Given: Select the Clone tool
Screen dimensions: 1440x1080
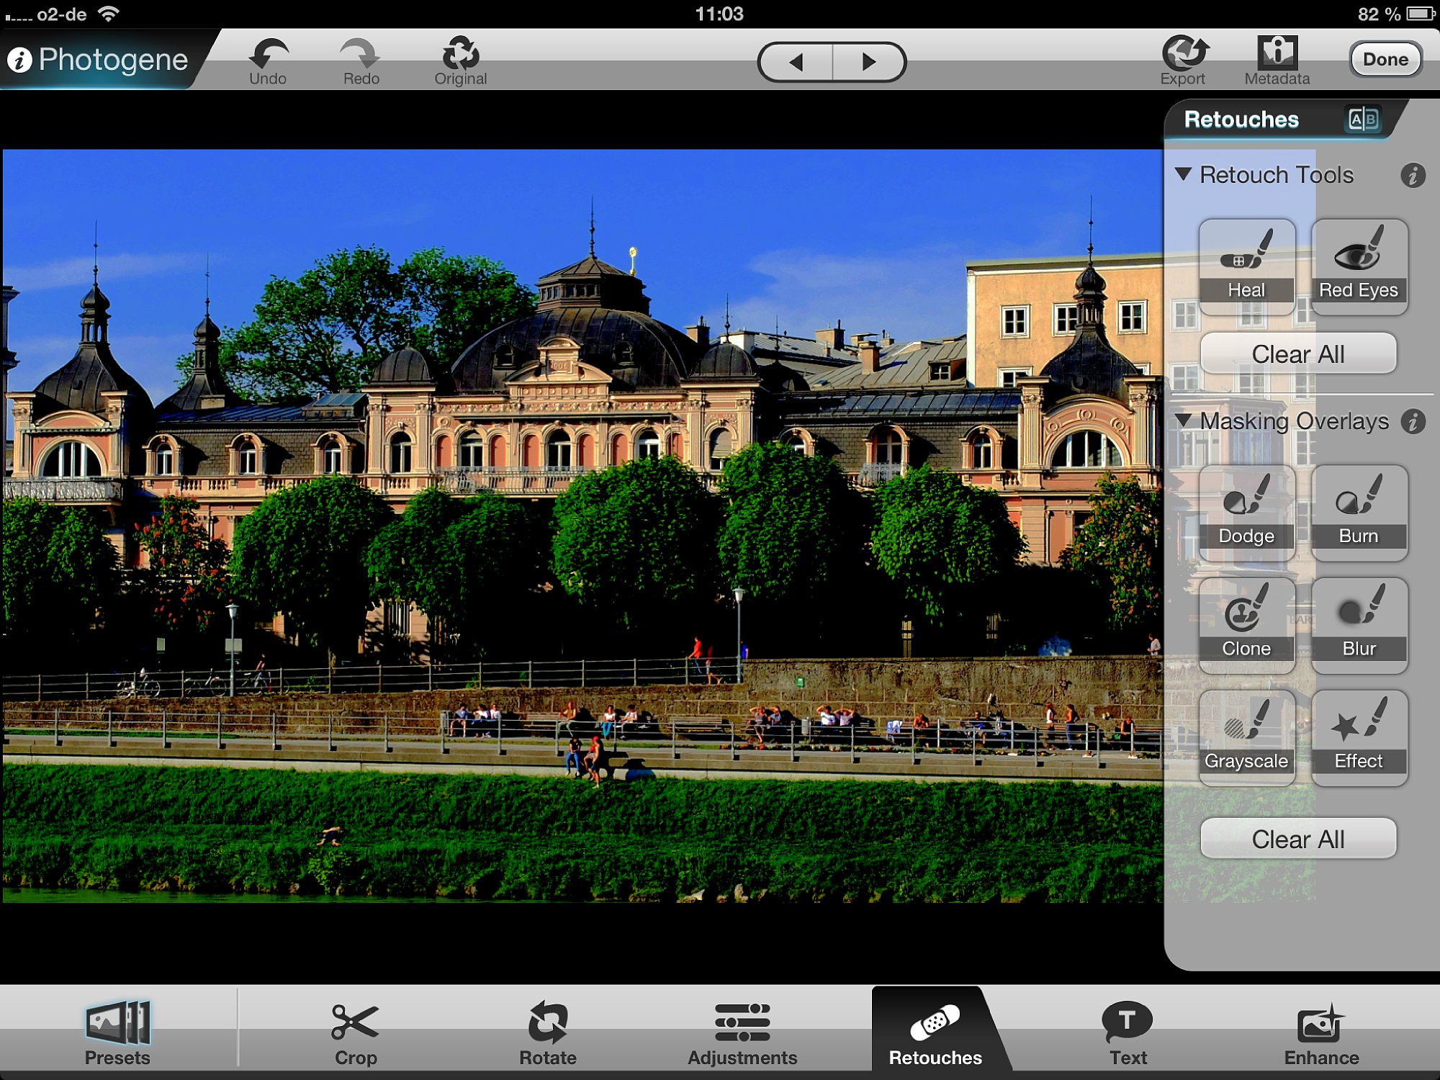Looking at the screenshot, I should (1246, 625).
